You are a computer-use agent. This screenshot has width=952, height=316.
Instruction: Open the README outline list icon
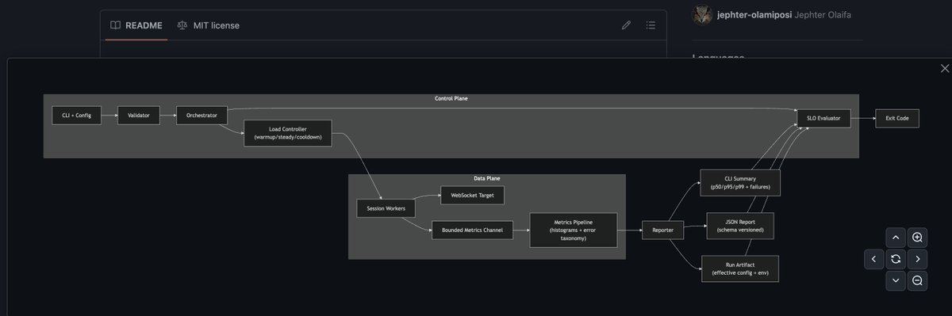[651, 25]
